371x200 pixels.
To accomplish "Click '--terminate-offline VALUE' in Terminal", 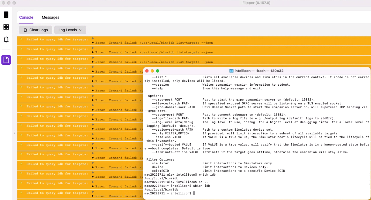I will click(175, 152).
